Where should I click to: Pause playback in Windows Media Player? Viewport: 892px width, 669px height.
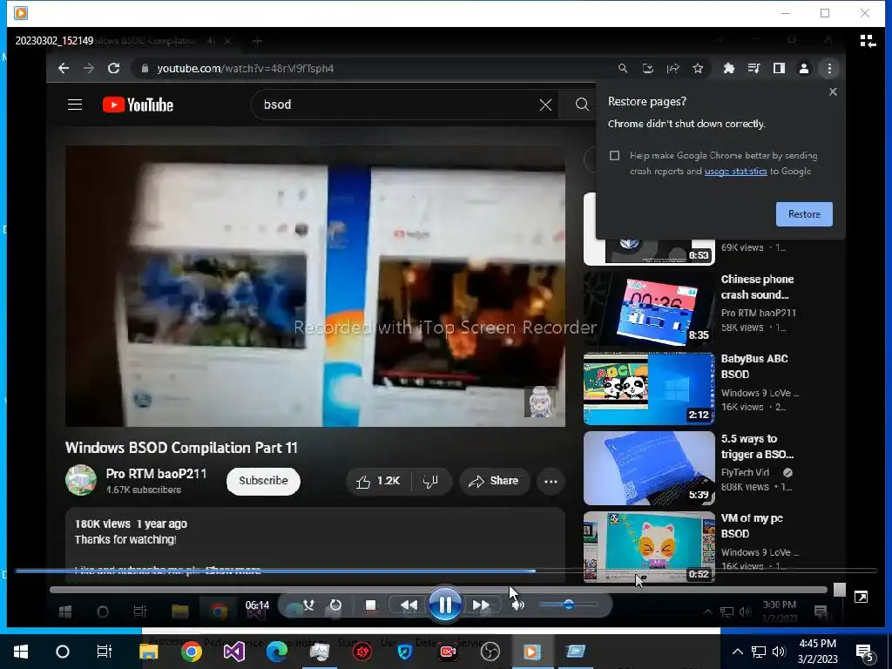445,605
